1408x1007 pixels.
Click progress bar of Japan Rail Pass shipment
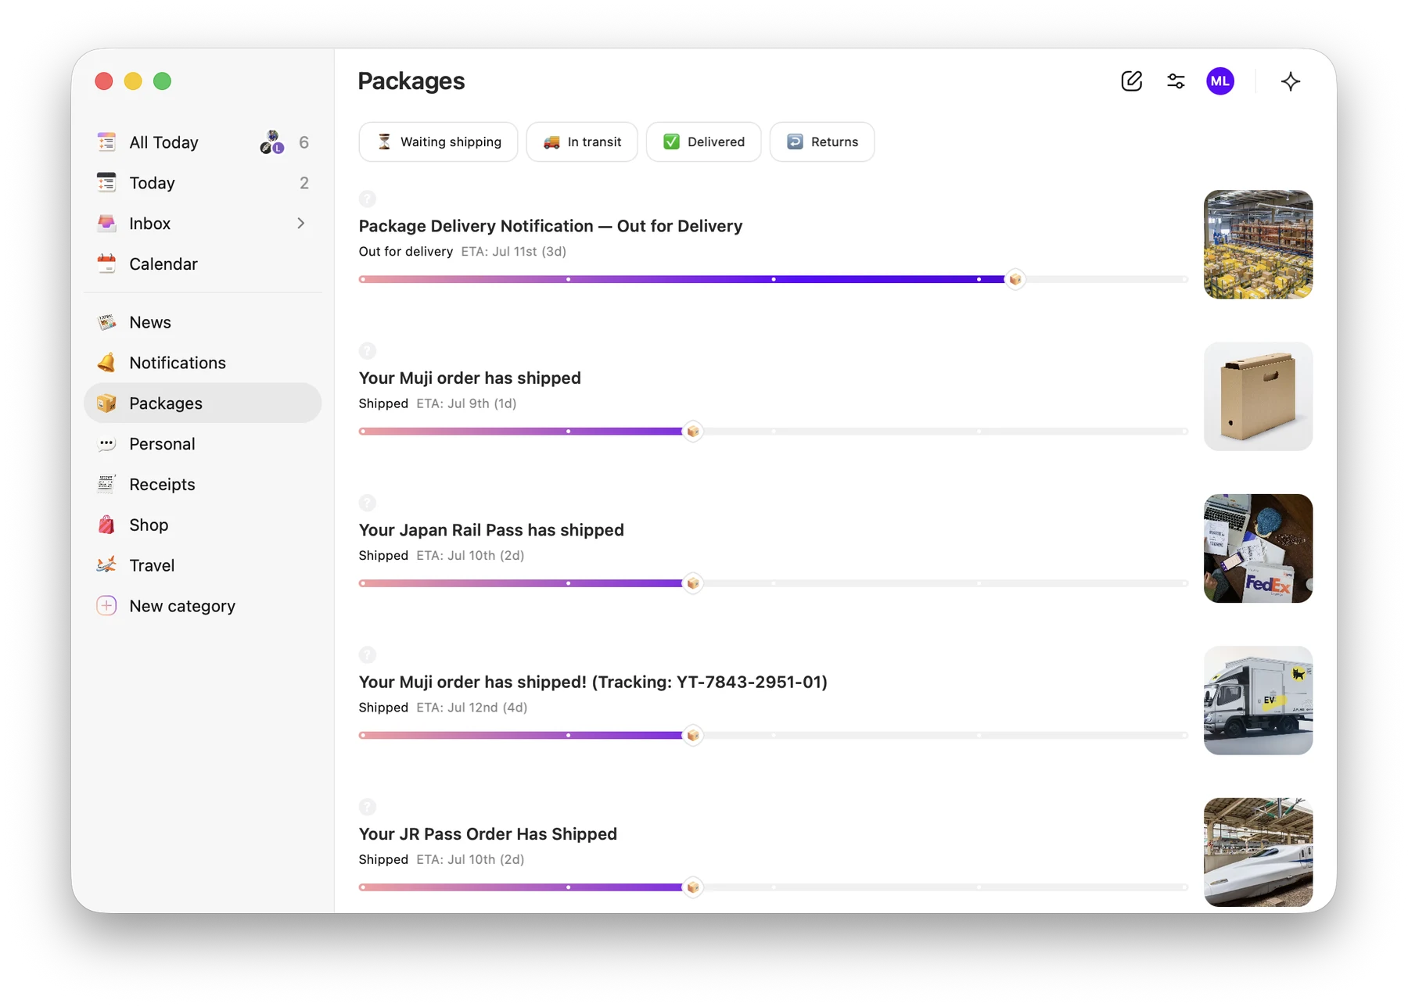tap(773, 583)
